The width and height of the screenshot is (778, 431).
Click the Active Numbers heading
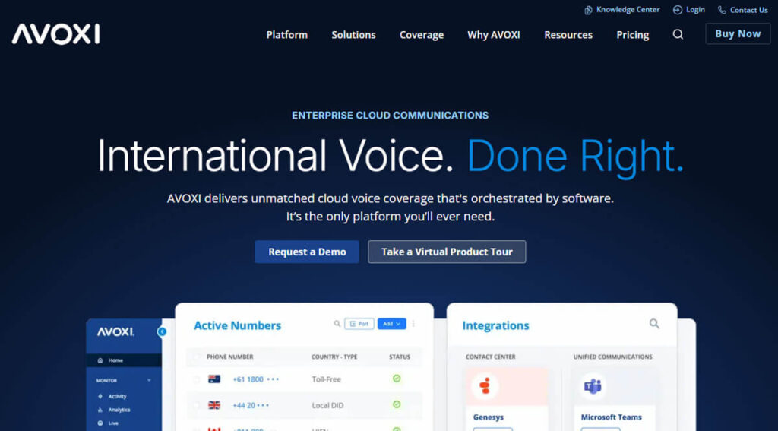tap(237, 326)
